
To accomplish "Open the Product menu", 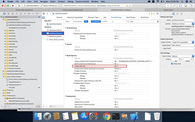I will [61, 1].
